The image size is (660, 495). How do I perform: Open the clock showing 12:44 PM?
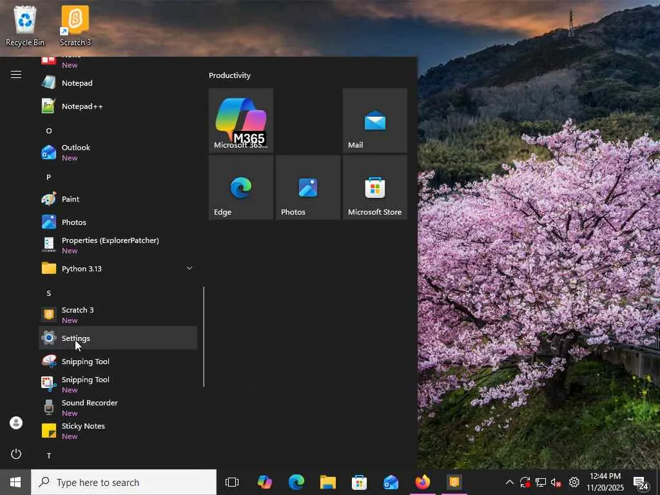point(605,482)
